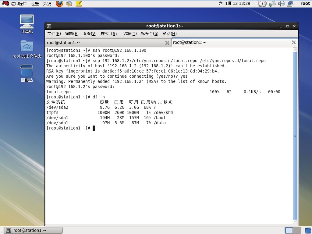Click the RSA key fingerprint line
This screenshot has height=234, width=312.
133,71
